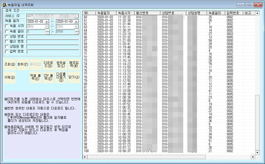Enable the 녹음 시각 checkbox

click(7, 26)
